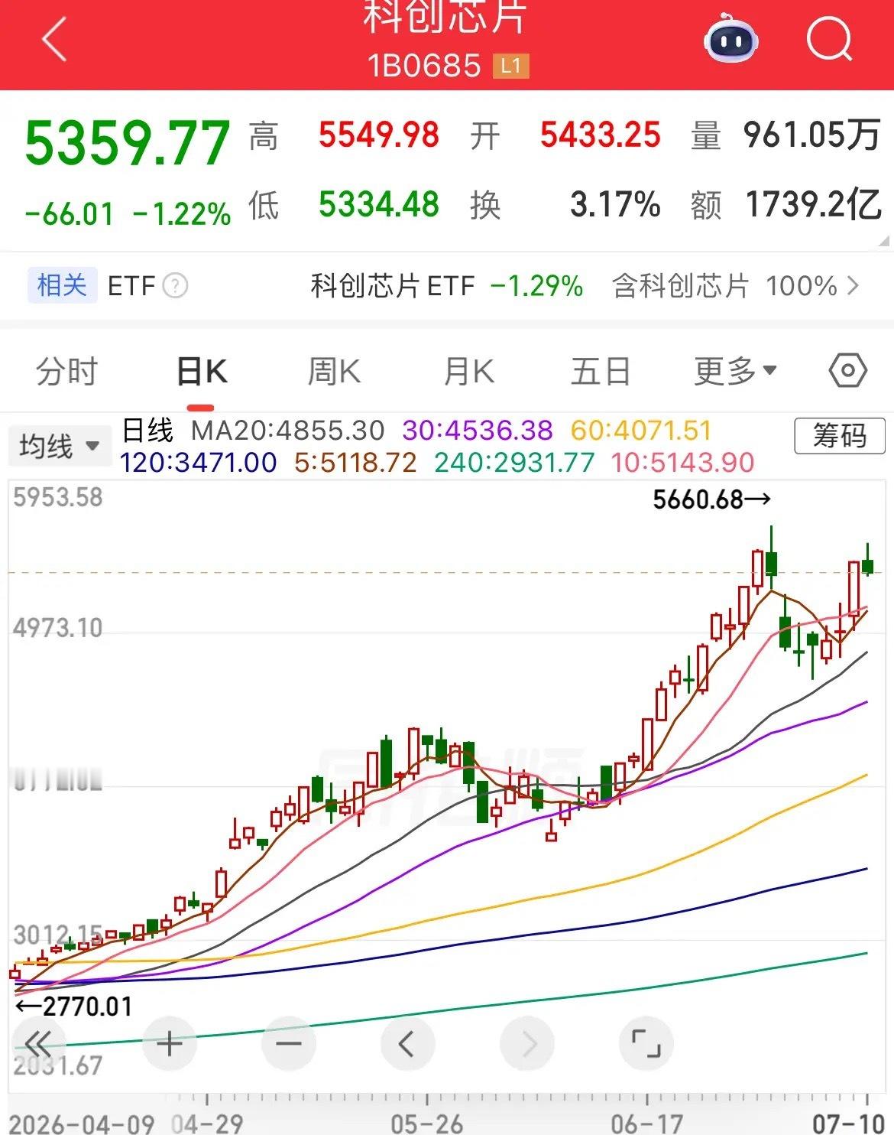
Task: Open the search magnifier icon
Action: pos(829,37)
